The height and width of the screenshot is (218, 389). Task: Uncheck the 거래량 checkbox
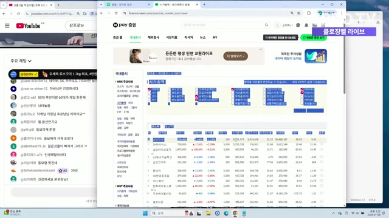149,89
